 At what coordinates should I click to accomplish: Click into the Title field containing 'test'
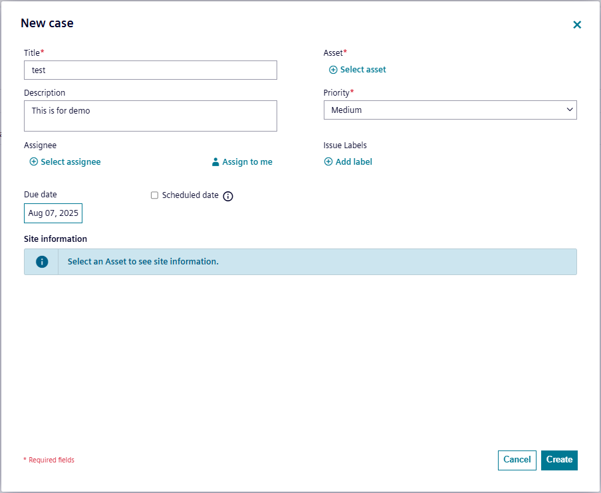click(x=150, y=70)
